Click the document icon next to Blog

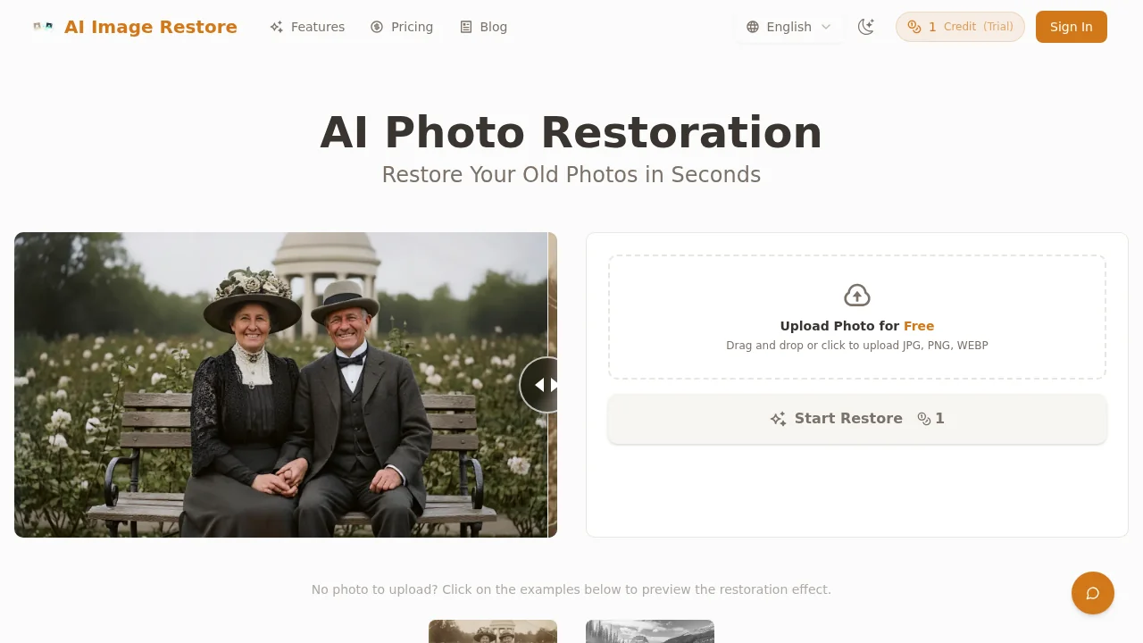(x=464, y=27)
